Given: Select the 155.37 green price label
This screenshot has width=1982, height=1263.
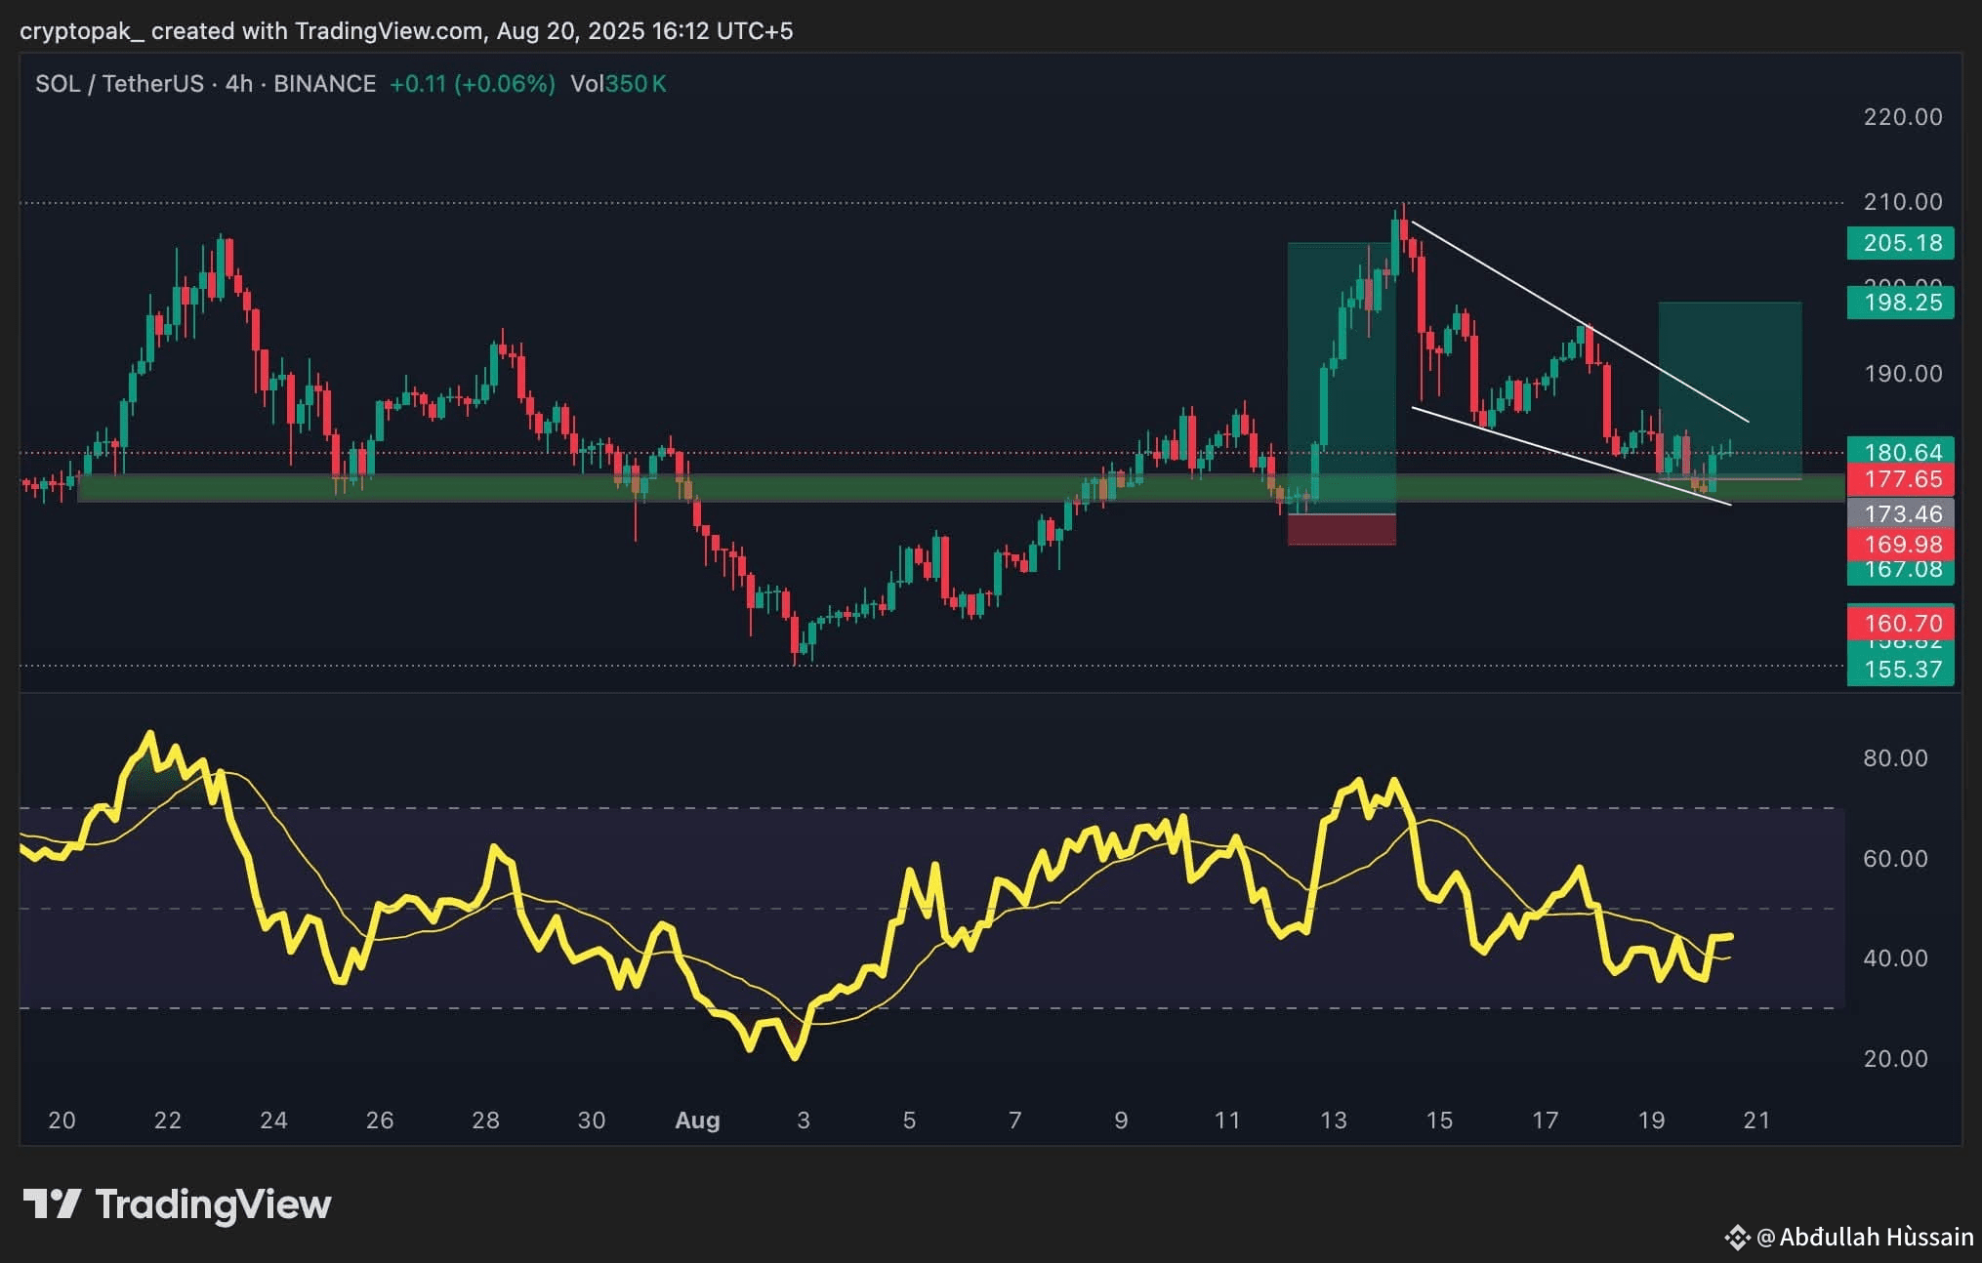Looking at the screenshot, I should tap(1900, 670).
